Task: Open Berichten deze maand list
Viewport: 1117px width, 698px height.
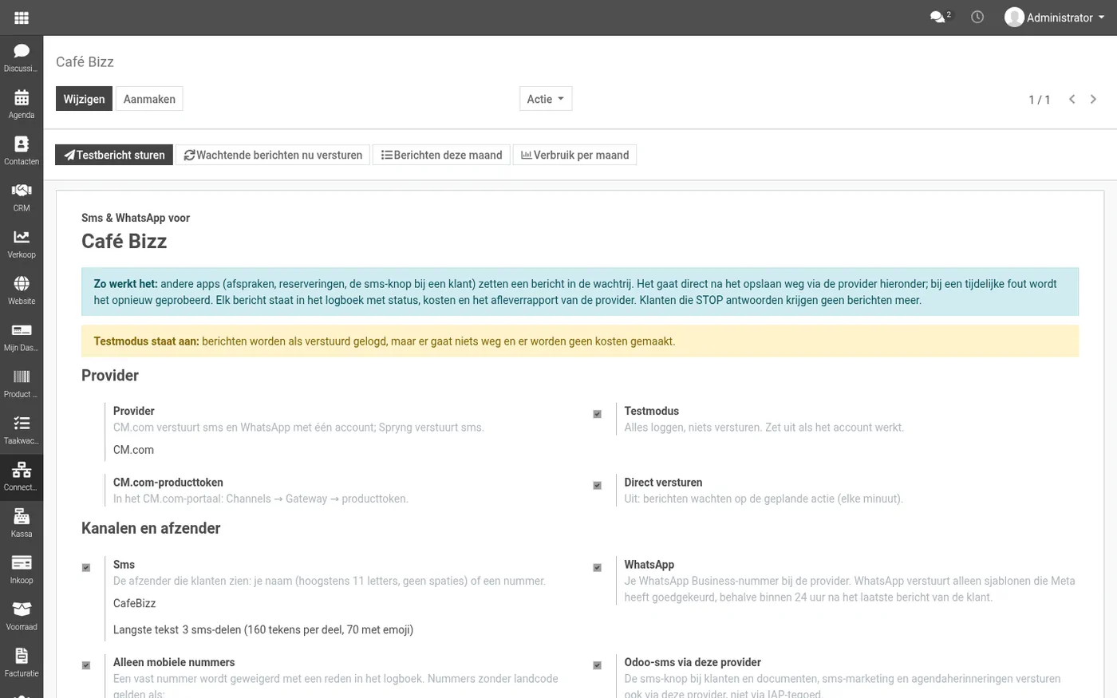Action: pos(441,155)
